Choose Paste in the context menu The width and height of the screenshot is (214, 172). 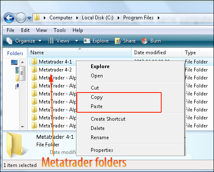(97, 106)
